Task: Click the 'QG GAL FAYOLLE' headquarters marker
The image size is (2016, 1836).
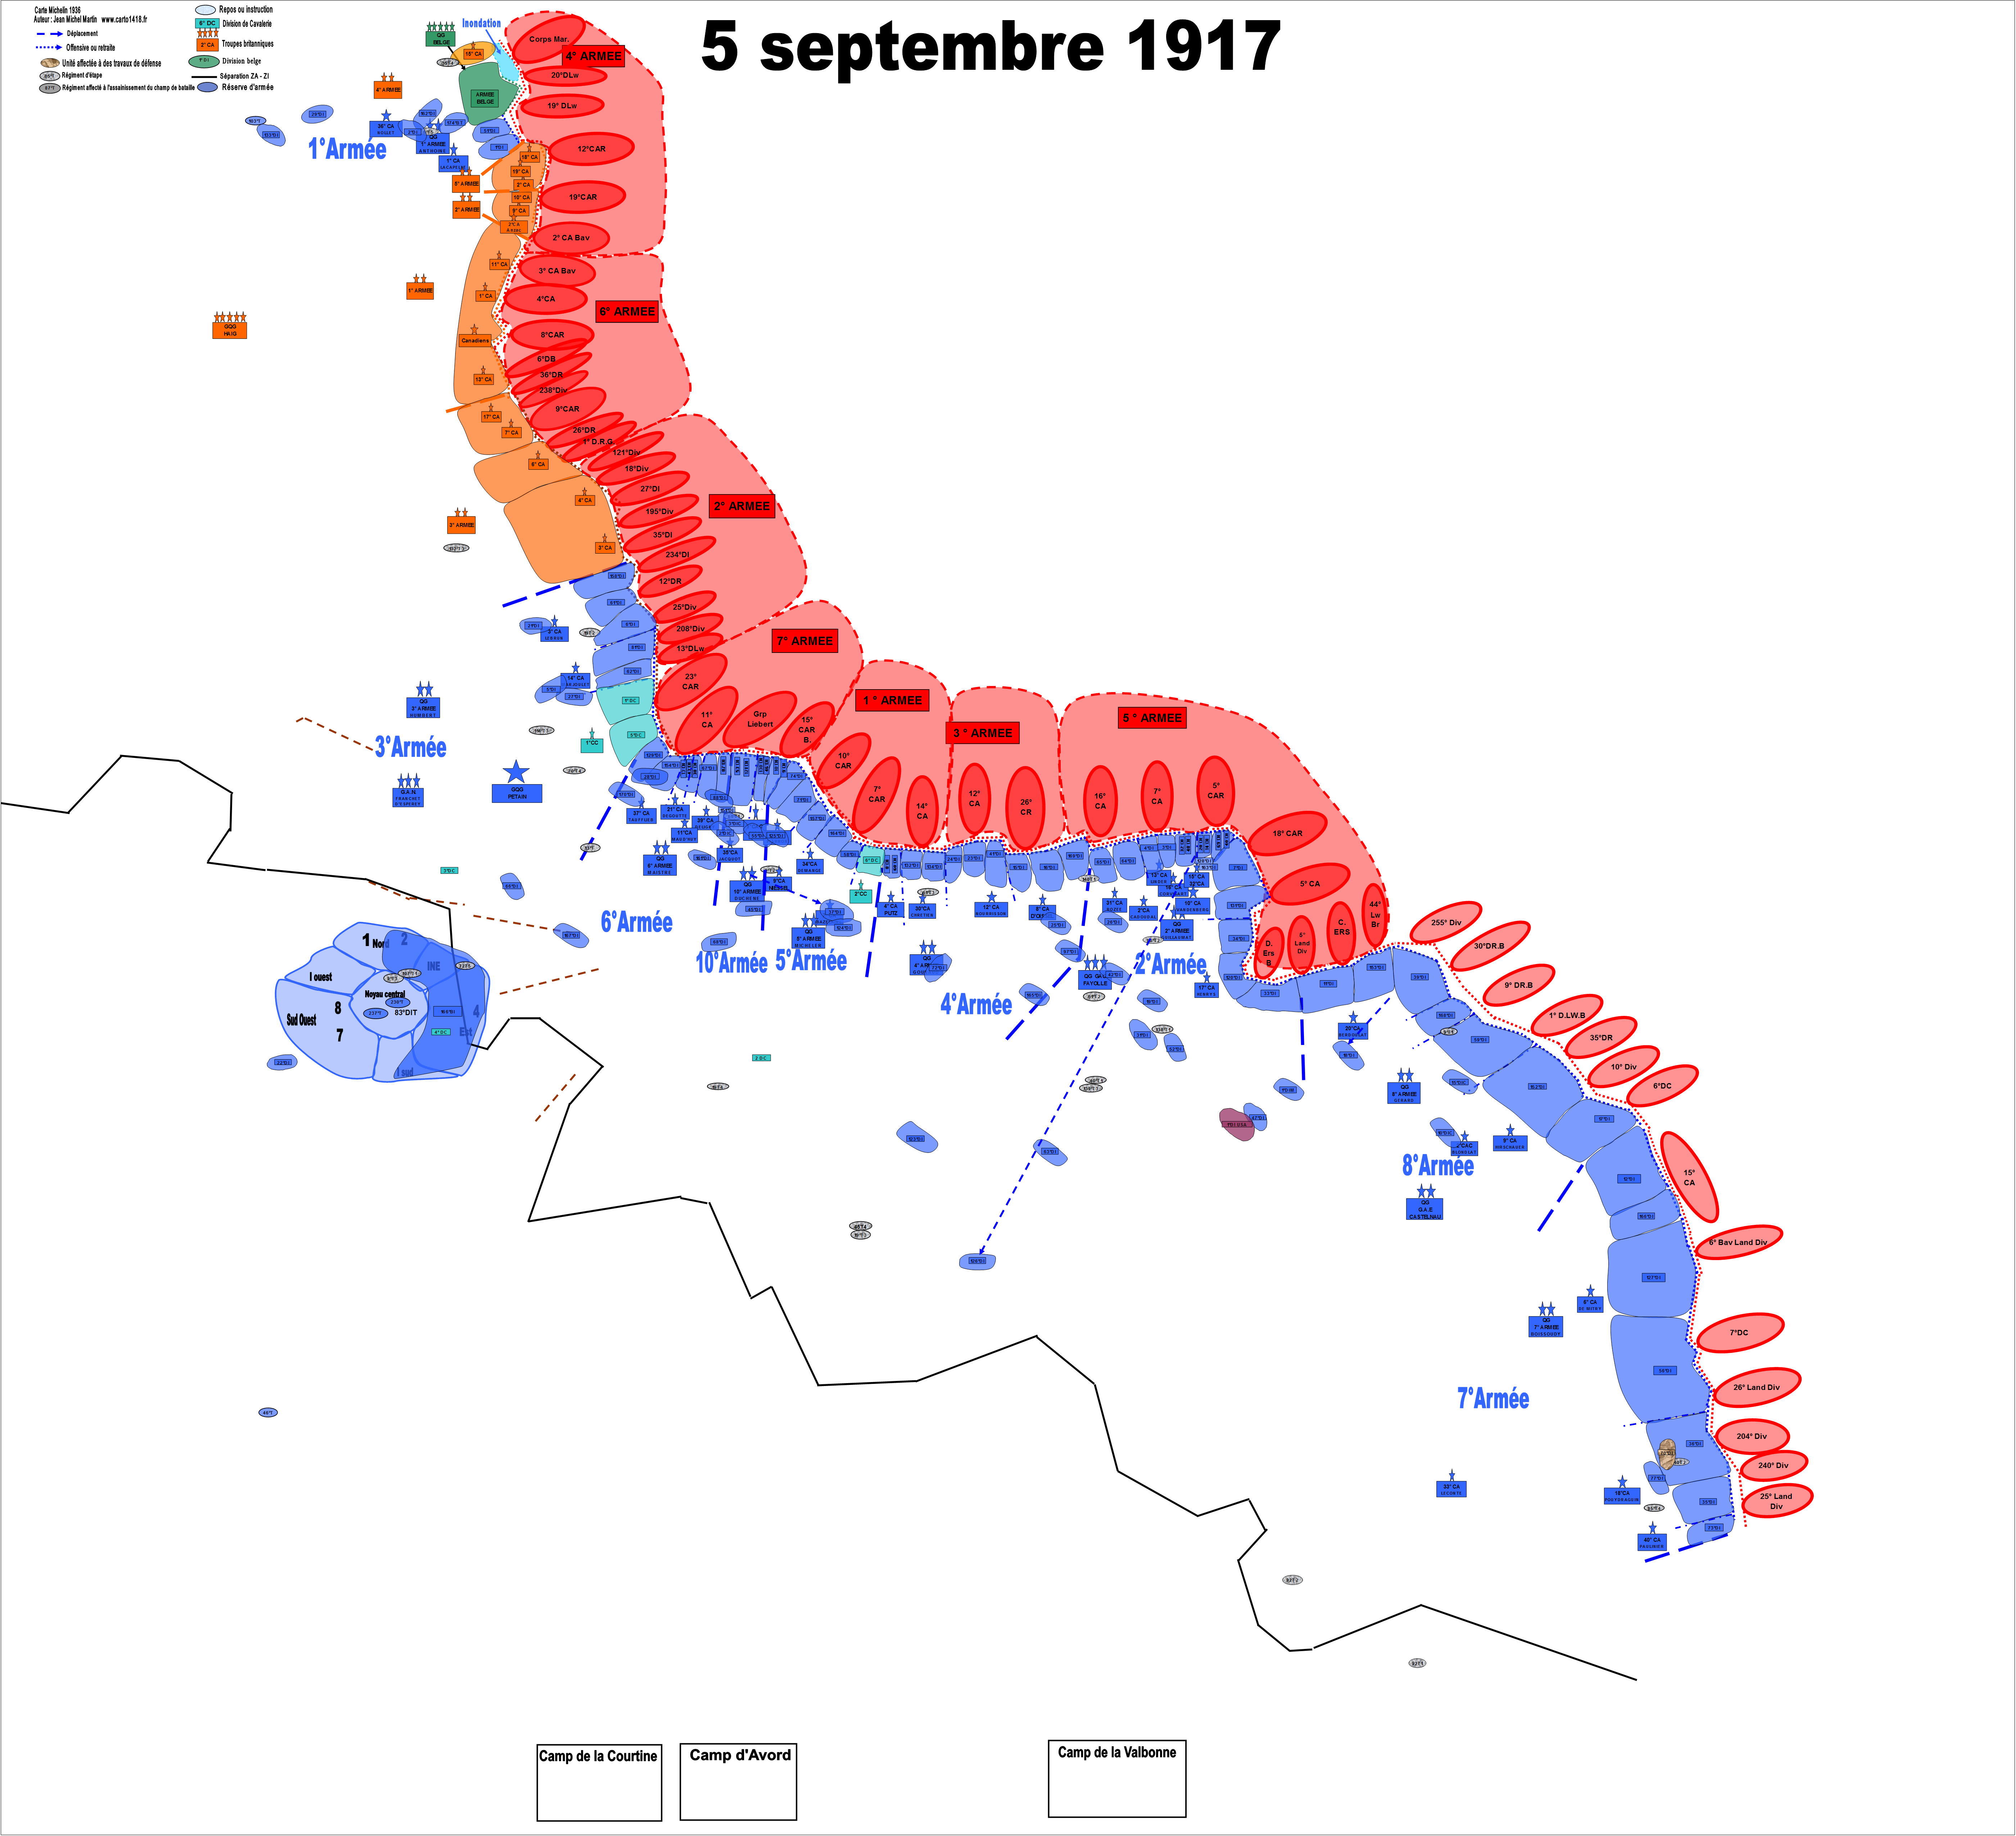Action: [x=1095, y=980]
